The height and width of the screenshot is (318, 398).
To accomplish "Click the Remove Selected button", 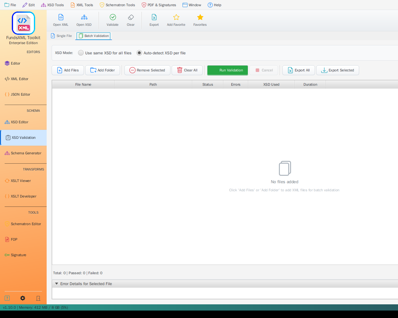I will tap(147, 70).
